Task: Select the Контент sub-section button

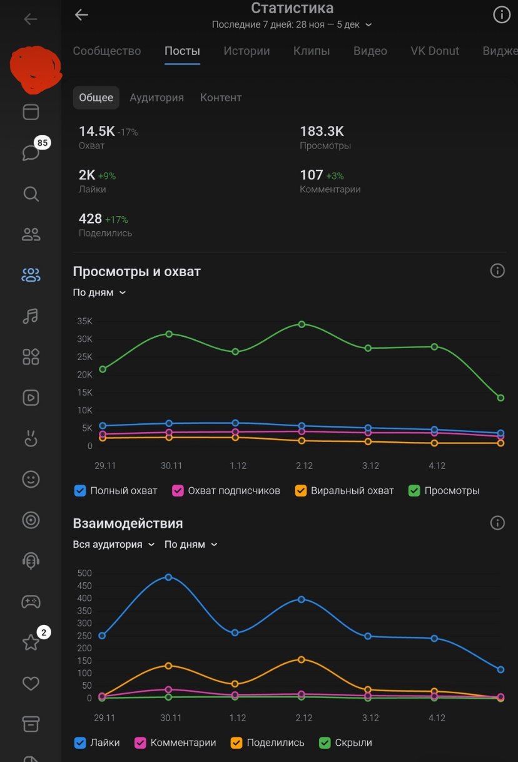Action: [221, 98]
